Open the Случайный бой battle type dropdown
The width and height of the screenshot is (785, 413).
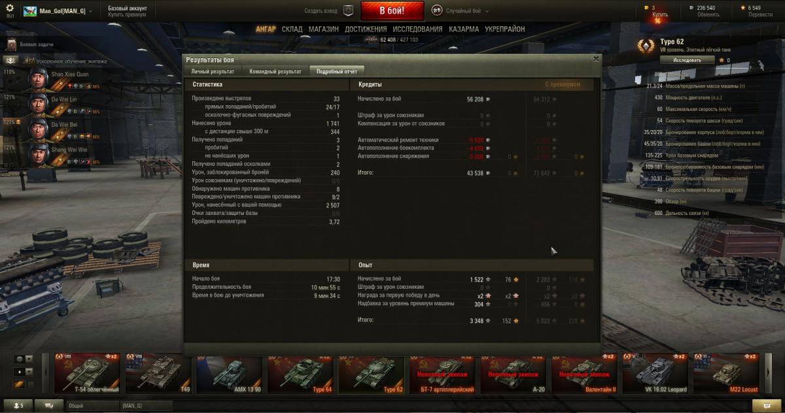[x=462, y=11]
